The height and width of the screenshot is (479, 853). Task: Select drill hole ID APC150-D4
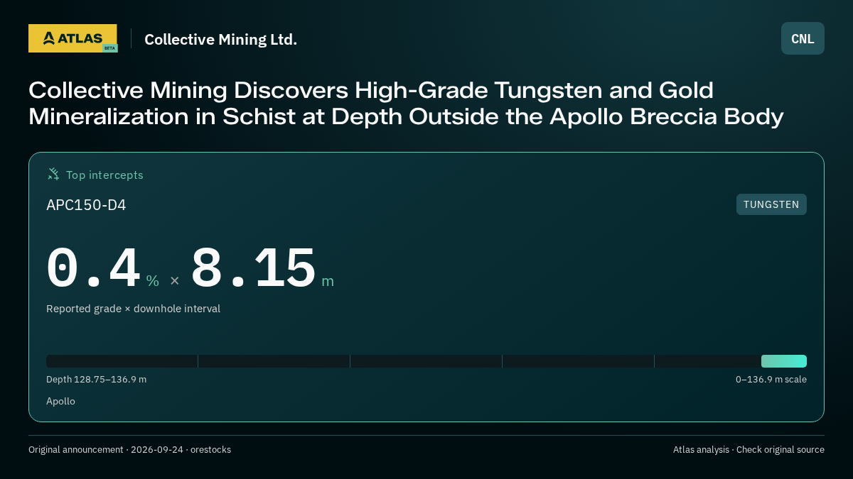point(86,205)
